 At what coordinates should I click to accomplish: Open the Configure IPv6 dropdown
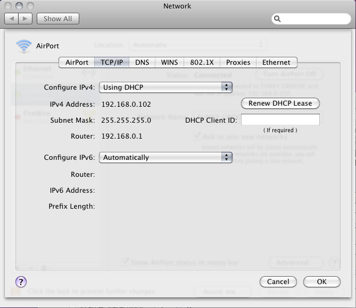click(x=165, y=157)
